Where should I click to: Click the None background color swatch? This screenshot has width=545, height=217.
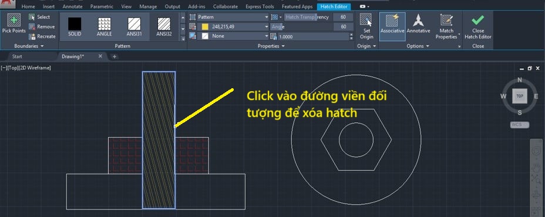coord(205,36)
